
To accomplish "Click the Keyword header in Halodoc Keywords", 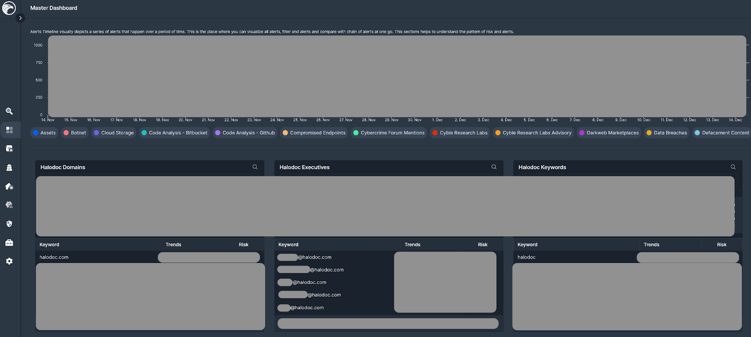I will [528, 245].
